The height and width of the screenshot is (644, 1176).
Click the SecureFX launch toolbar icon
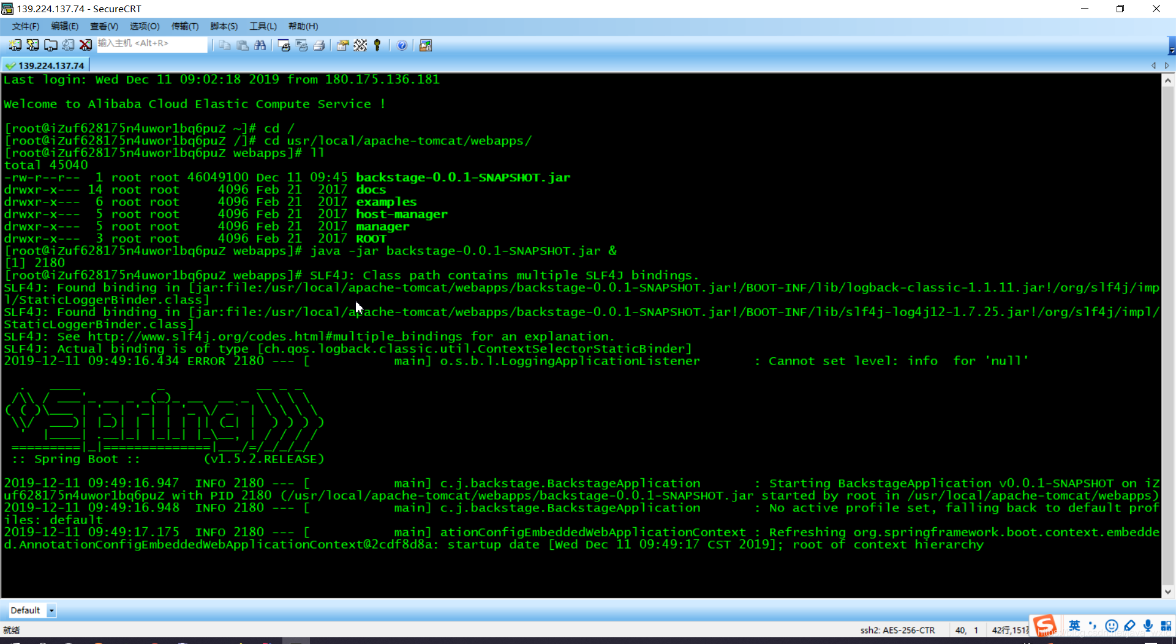coord(426,45)
